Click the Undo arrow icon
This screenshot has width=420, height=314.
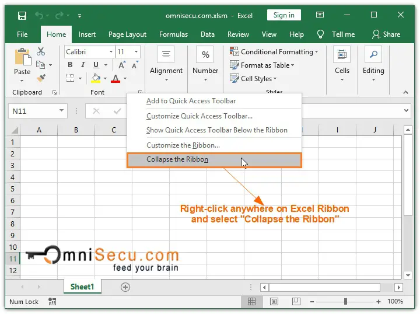click(x=39, y=16)
